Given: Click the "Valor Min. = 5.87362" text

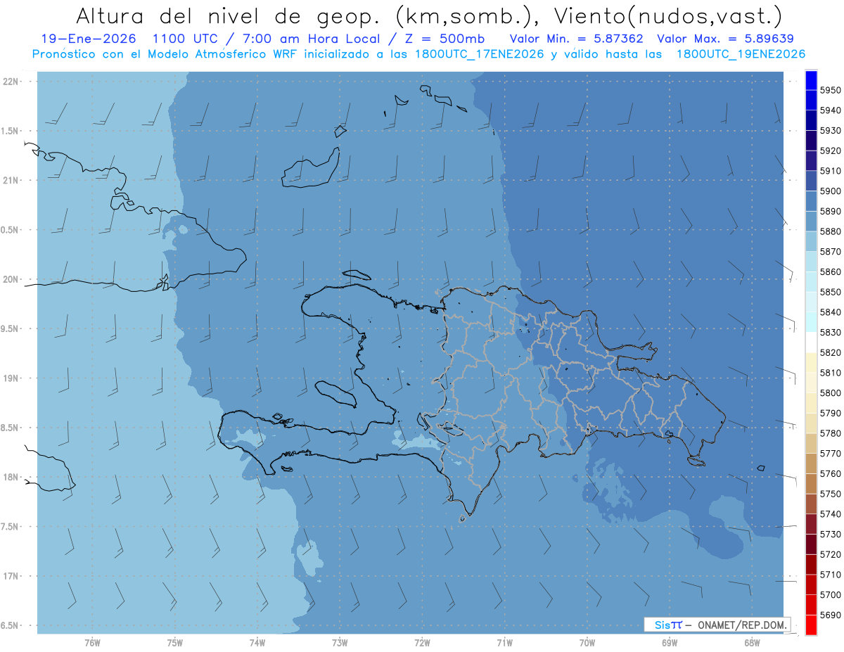Looking at the screenshot, I should tap(576, 39).
